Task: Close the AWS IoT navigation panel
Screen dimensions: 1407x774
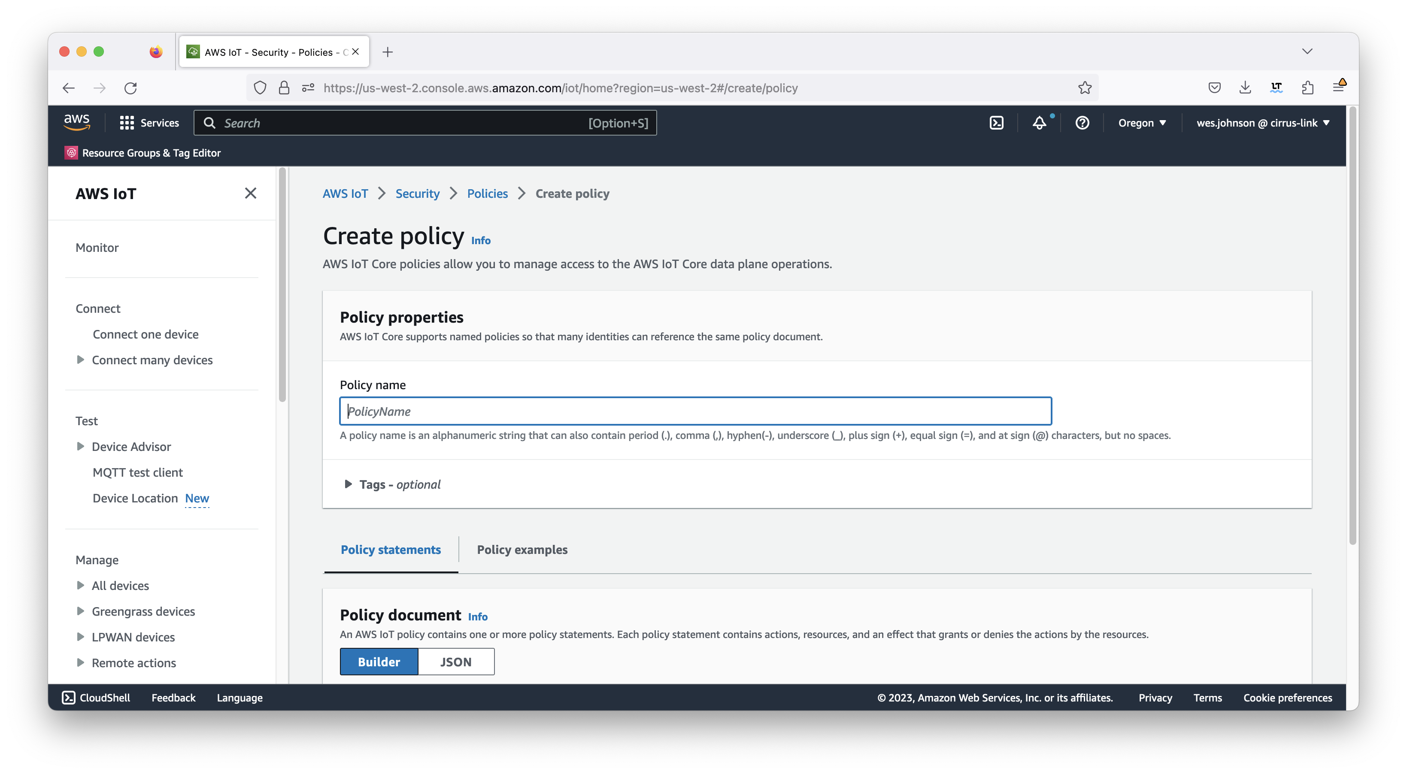Action: (x=251, y=193)
